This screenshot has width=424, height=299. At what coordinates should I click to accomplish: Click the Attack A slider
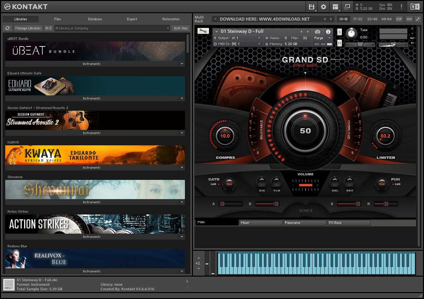coord(231,204)
